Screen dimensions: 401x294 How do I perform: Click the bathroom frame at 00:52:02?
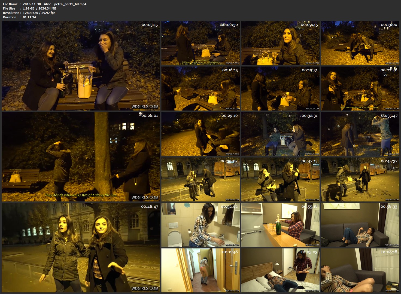pyautogui.click(x=200, y=225)
